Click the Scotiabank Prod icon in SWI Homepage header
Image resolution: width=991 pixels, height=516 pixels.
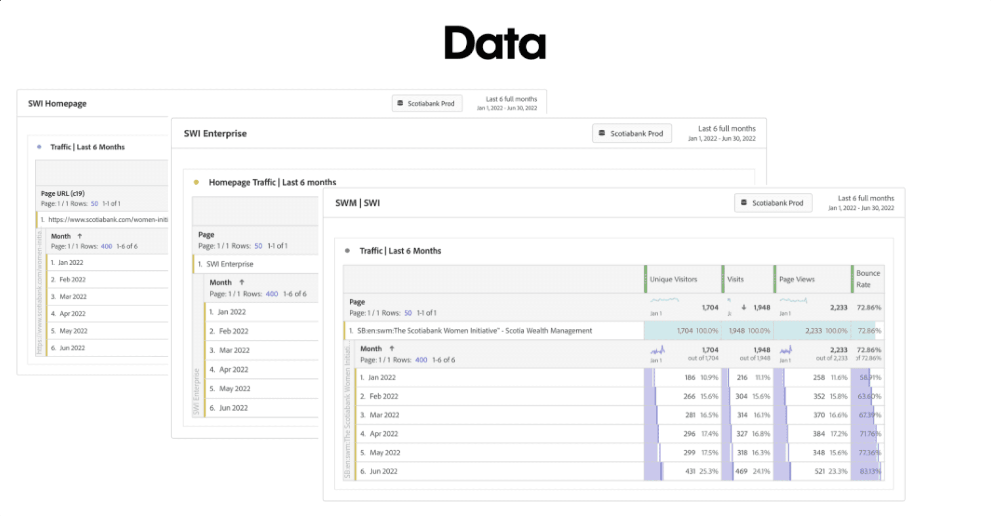(400, 103)
